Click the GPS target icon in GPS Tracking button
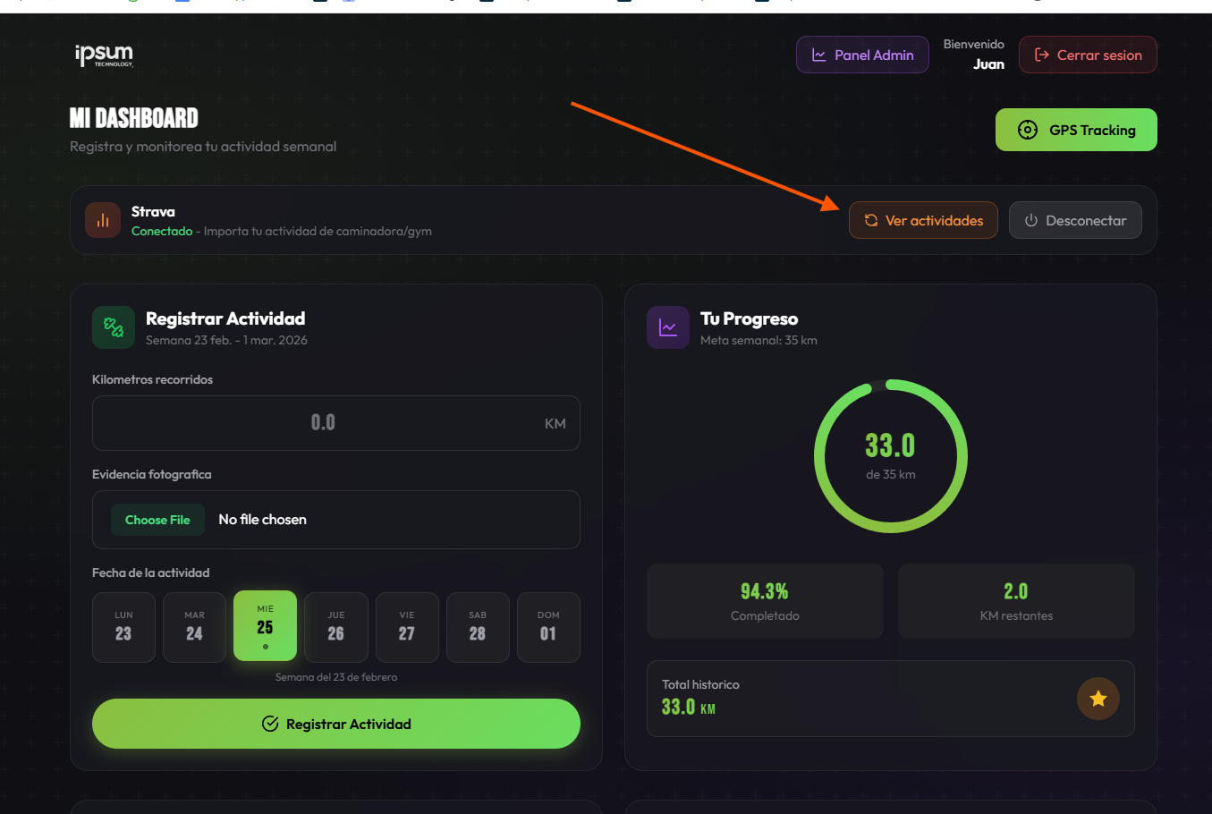The image size is (1212, 814). (x=1027, y=129)
